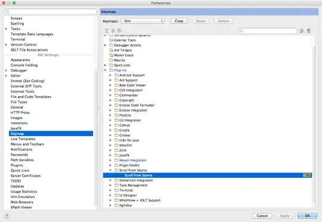
Task: Open Vim Emulation settings page
Action: (x=23, y=197)
